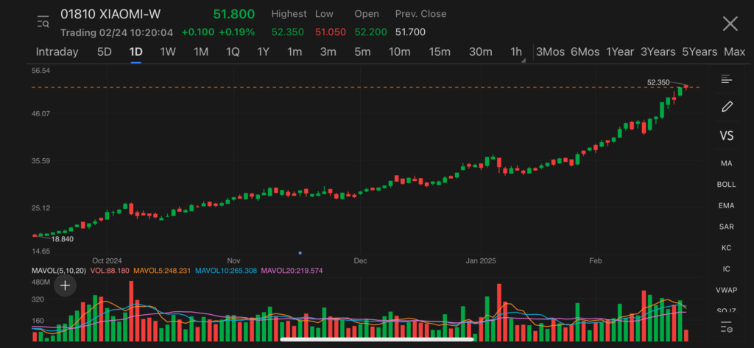Toggle the BOLL indicator overlay
Viewport: 754px width, 348px height.
point(726,184)
